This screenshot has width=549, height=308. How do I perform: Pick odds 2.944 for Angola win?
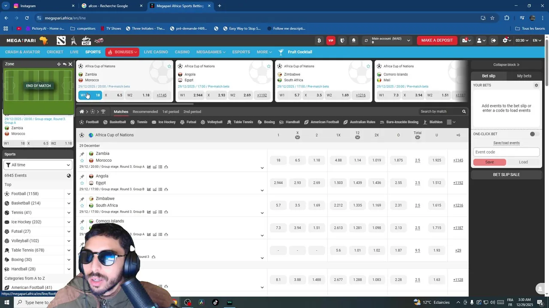point(278,183)
